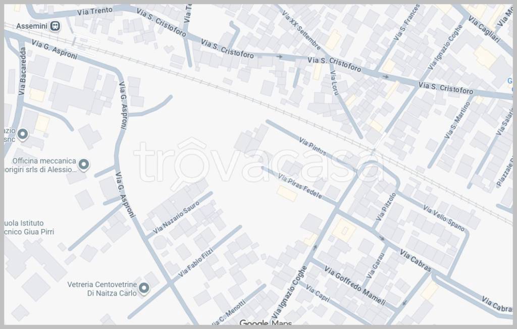Select the Vetreria Centovetrine Di Naitza Carlo label
Viewport: 517px width, 329px height.
(102, 289)
